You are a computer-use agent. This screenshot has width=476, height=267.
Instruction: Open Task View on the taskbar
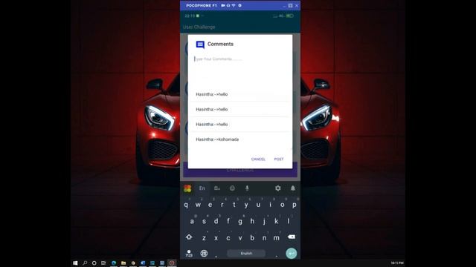click(103, 263)
